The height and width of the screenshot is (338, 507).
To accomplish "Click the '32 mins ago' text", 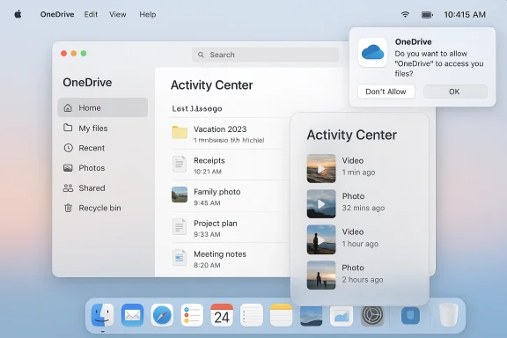I will click(x=364, y=208).
